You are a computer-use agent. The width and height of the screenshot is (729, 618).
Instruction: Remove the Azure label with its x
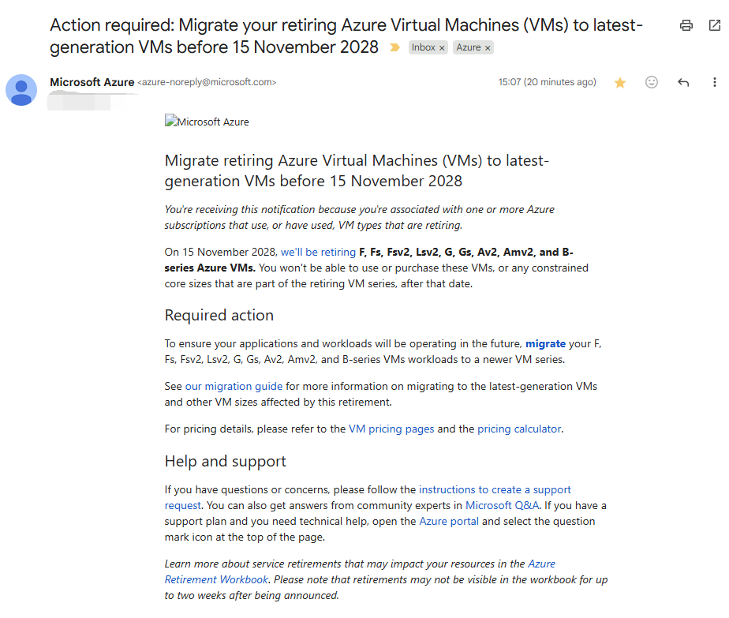click(488, 48)
